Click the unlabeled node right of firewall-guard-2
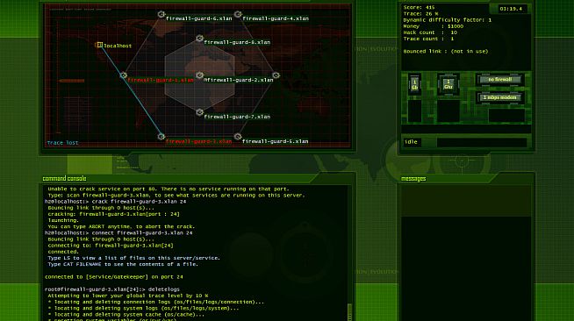574x321 pixels. pos(276,75)
